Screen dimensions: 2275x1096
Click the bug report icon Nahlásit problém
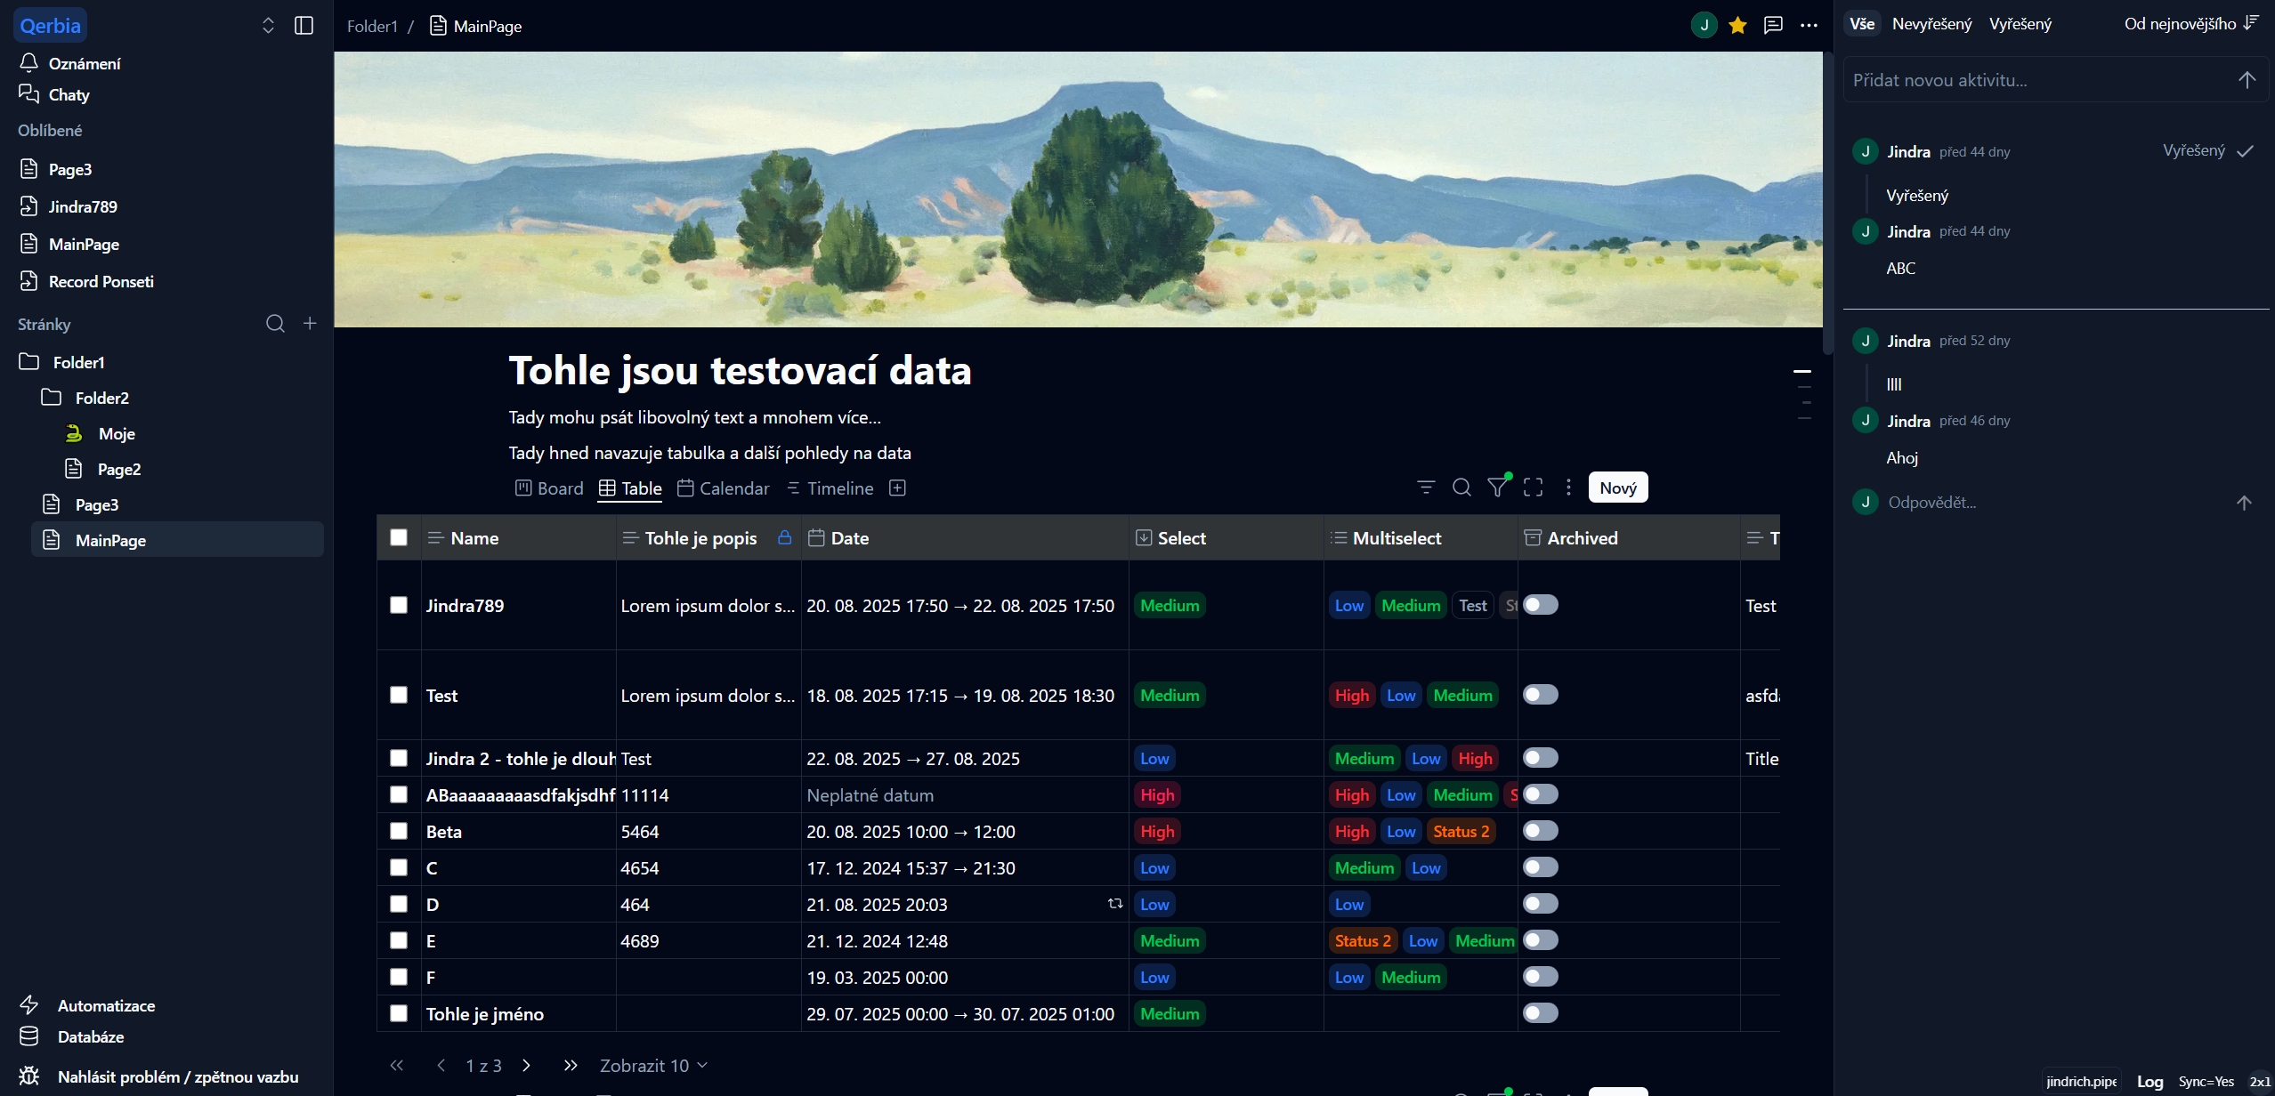pyautogui.click(x=28, y=1076)
